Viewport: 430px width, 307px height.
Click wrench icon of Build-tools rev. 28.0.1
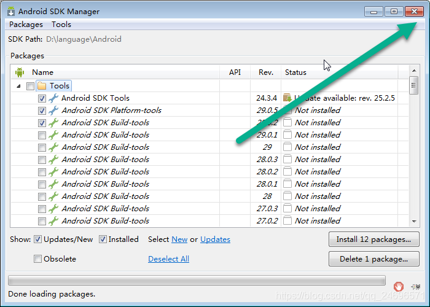[x=53, y=184]
